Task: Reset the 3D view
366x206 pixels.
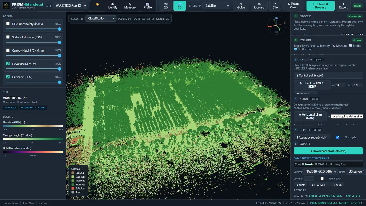Action: (x=293, y=5)
